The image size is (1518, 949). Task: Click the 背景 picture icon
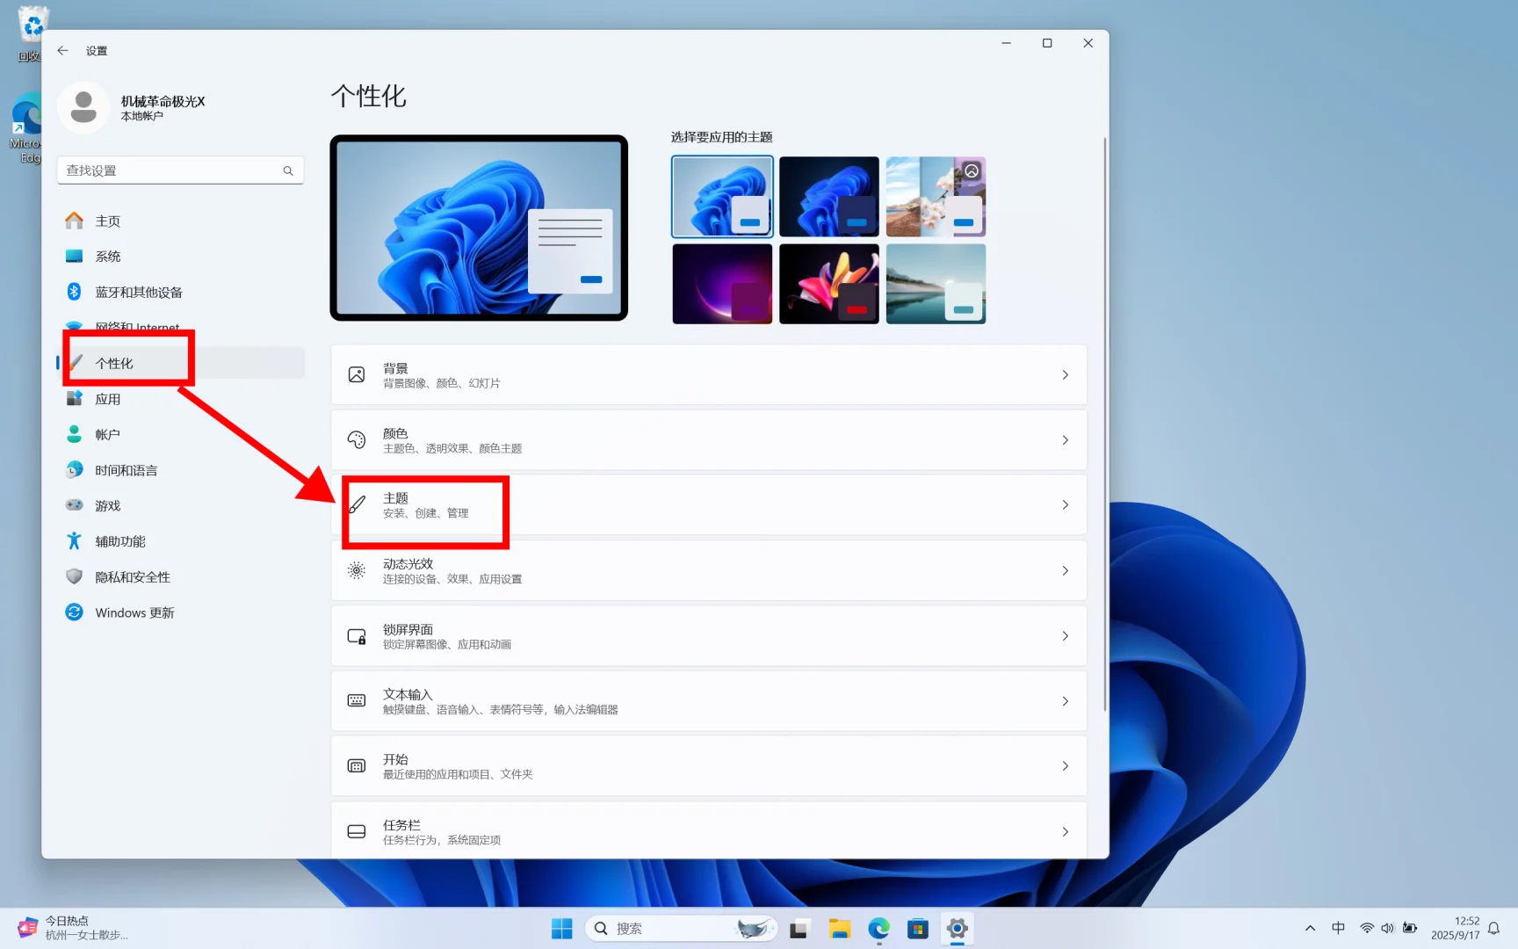point(357,375)
